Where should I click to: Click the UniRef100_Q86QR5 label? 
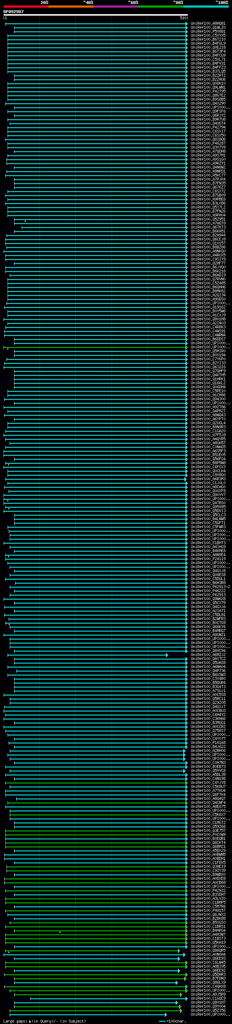(208, 951)
